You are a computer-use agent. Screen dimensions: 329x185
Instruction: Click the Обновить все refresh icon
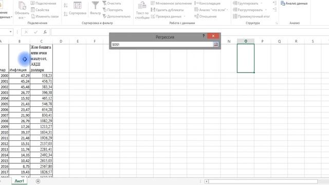pyautogui.click(x=22, y=6)
